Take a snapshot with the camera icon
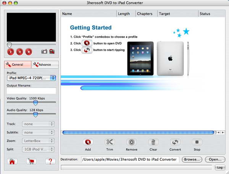229x174 pixels. click(x=44, y=52)
